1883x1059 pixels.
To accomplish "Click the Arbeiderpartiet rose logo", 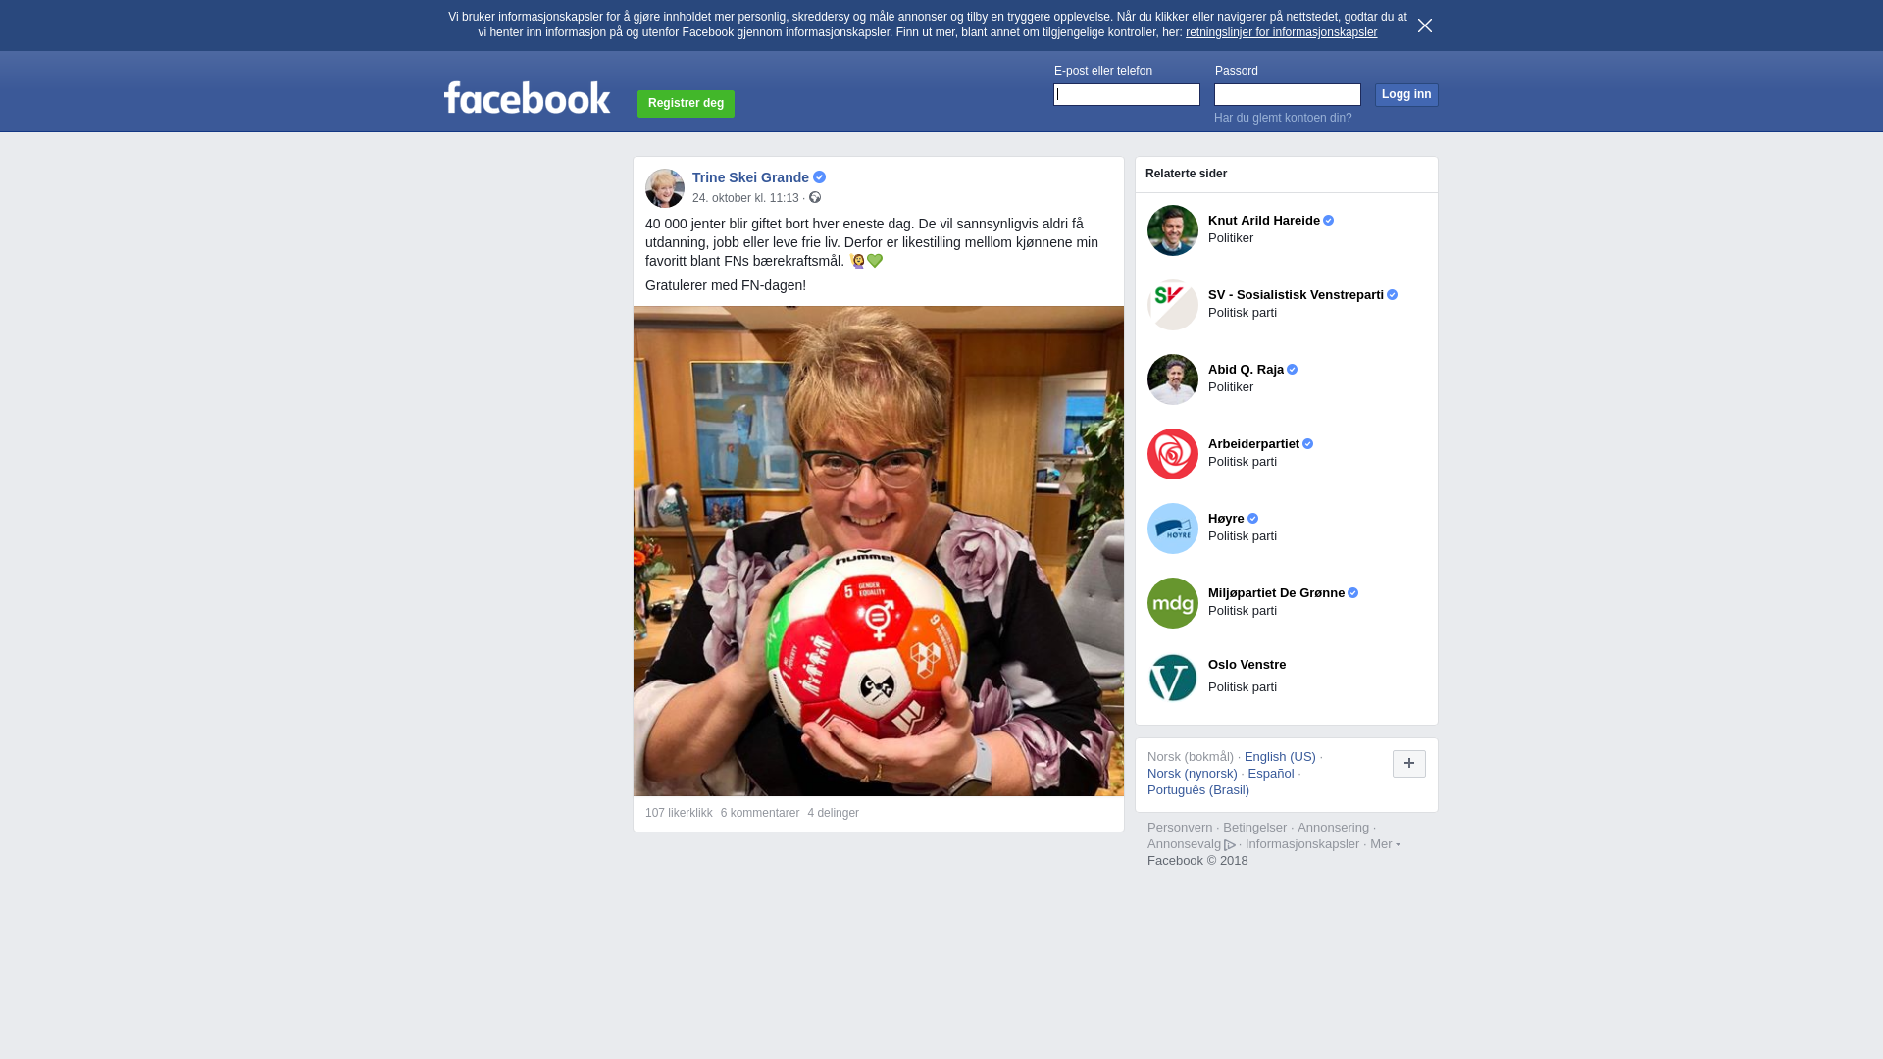I will point(1173,454).
